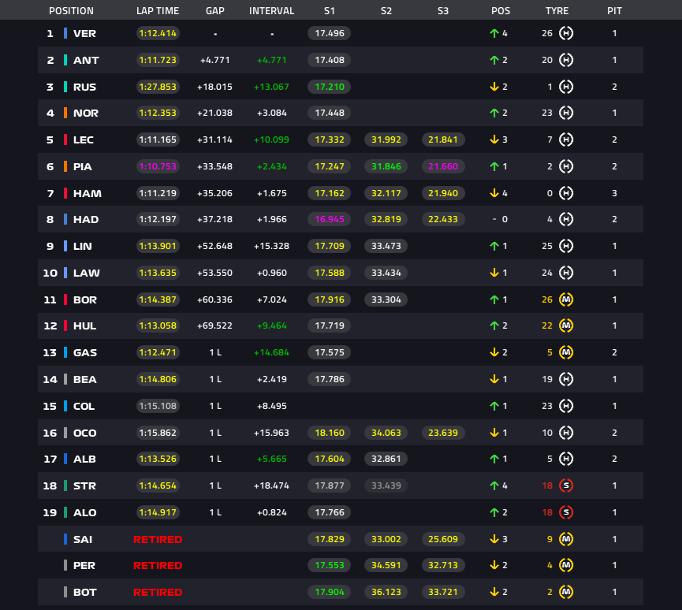682x610 pixels.
Task: Click the orange team color bar beside NOR
Action: coord(65,113)
